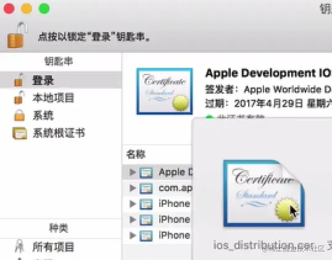Click the 种类 sidebar section header
Image resolution: width=332 pixels, height=260 pixels.
tap(59, 228)
